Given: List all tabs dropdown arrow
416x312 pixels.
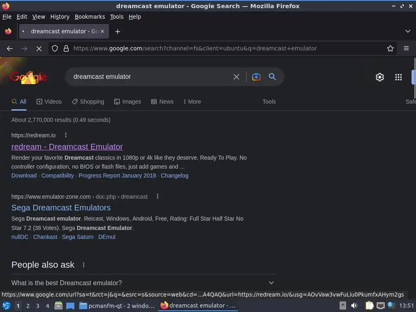Looking at the screenshot, I should [x=408, y=31].
